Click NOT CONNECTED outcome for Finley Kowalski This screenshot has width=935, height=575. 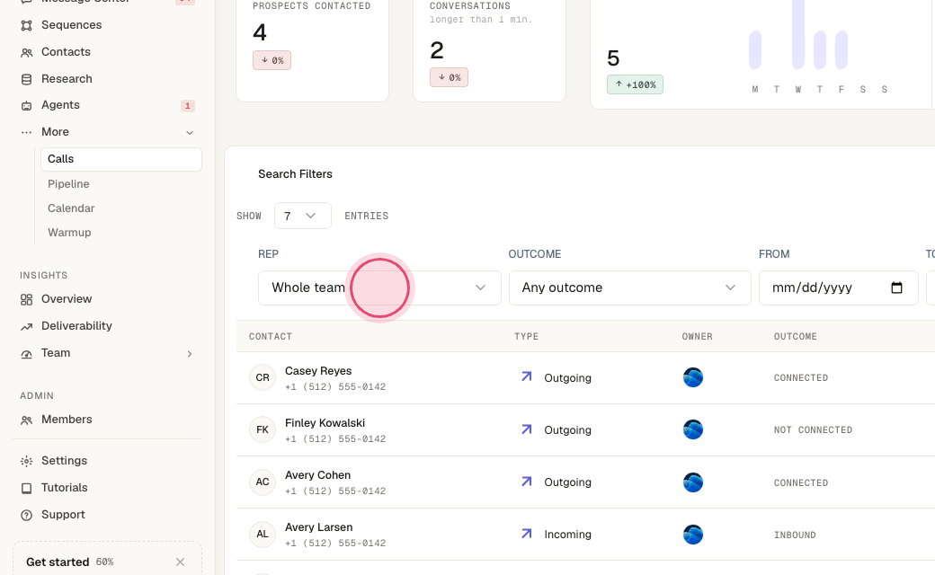click(814, 430)
